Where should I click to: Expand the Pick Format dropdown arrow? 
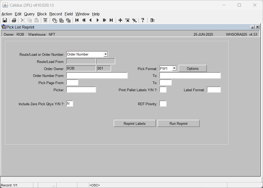[x=174, y=68]
